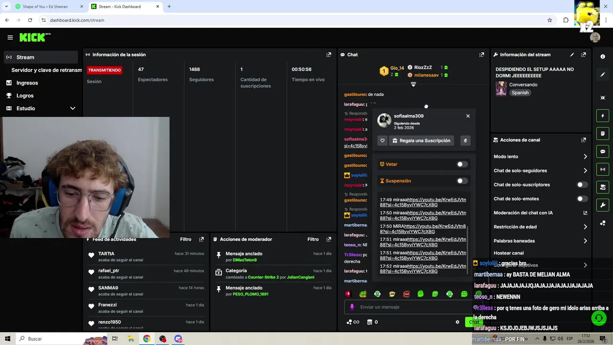The image size is (613, 345).
Task: Pop out the Feed de actividades panel
Action: click(201, 239)
